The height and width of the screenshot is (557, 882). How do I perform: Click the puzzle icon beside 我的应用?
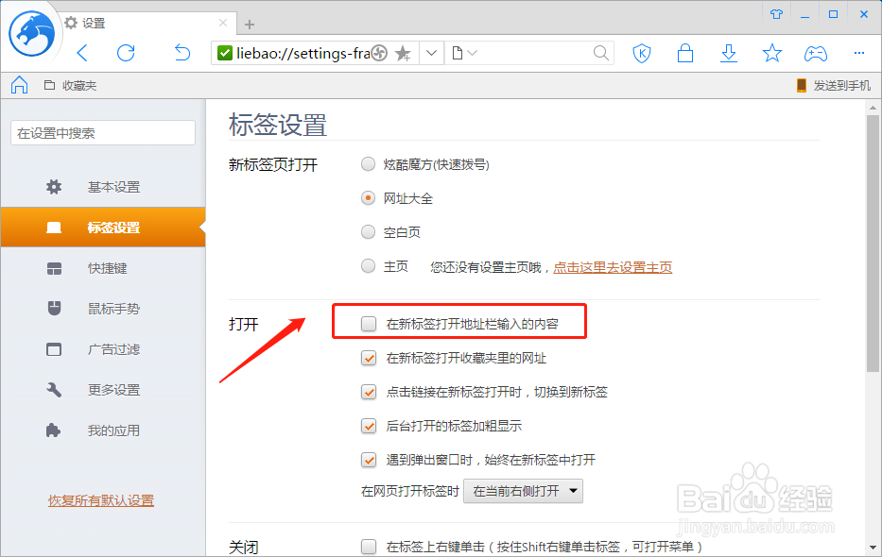pyautogui.click(x=54, y=430)
